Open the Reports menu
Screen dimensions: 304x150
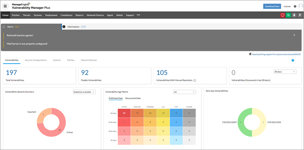pos(80,15)
